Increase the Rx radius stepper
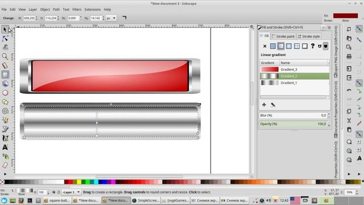Viewport: 364px width, 205px height. click(81, 17)
